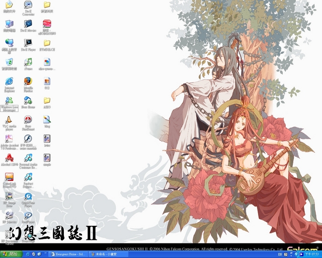Open the image file beside iTunes
Viewport: 322px width, 258px height.
pos(47,62)
